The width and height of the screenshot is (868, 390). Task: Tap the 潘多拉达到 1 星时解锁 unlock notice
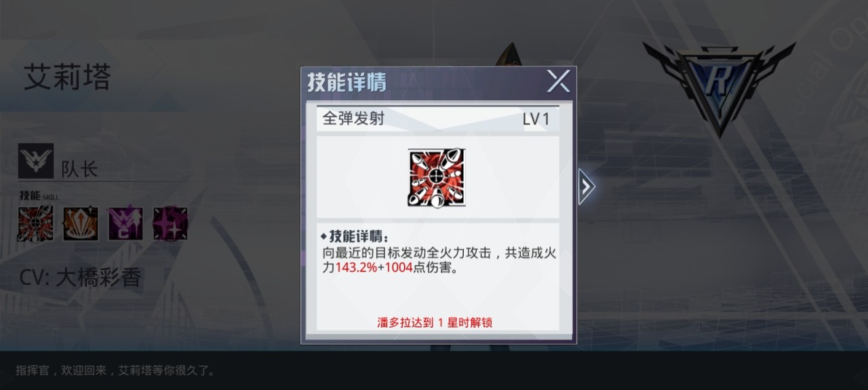(x=435, y=322)
